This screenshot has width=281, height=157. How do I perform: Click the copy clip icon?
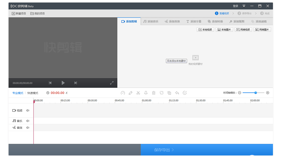(169, 93)
